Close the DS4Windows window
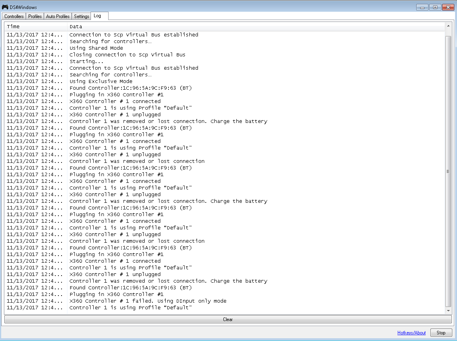This screenshot has width=457, height=341. click(x=448, y=7)
